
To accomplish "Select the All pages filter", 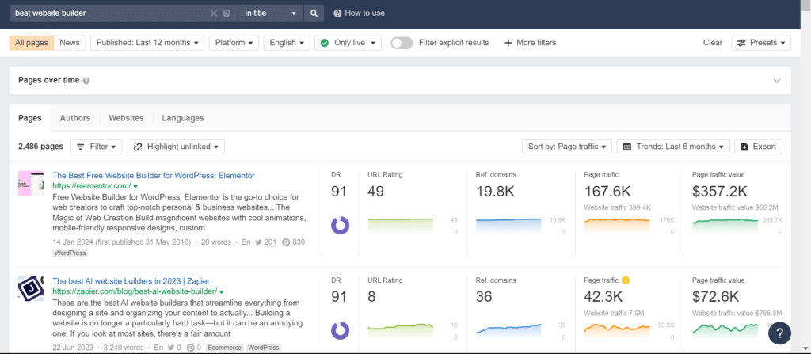I will click(x=32, y=43).
